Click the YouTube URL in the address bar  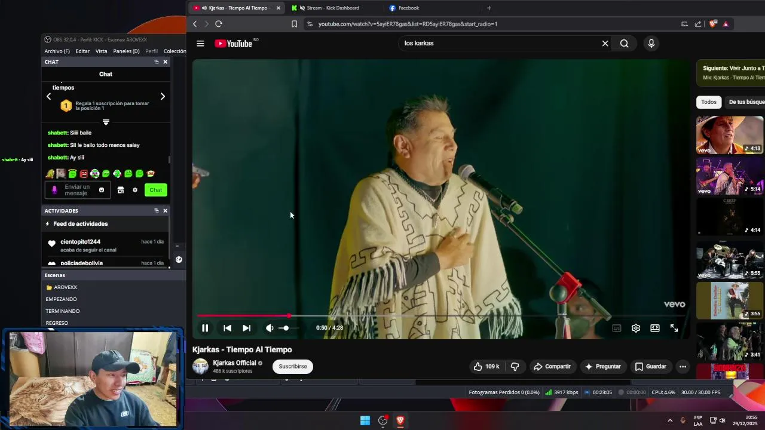408,24
